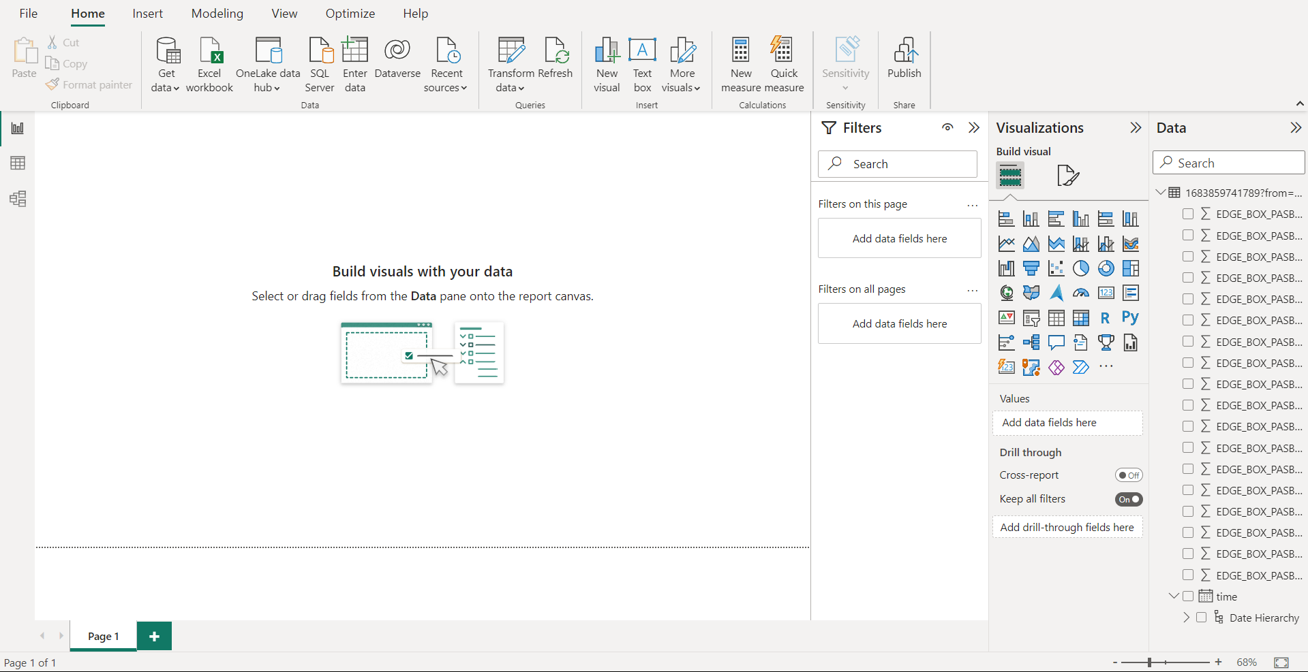Open the OneLake data hub dropdown
1308x672 pixels.
(x=267, y=65)
